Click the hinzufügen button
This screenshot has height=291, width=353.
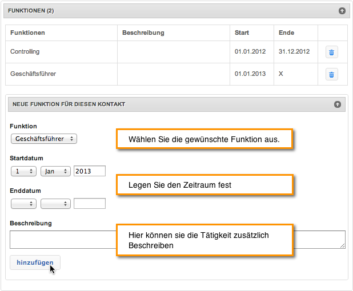(35, 262)
